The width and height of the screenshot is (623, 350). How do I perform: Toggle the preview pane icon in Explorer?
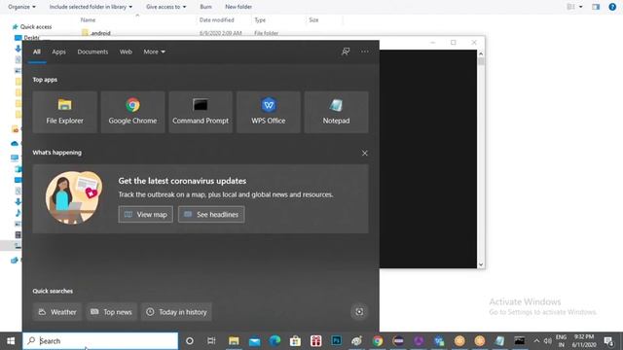click(595, 7)
